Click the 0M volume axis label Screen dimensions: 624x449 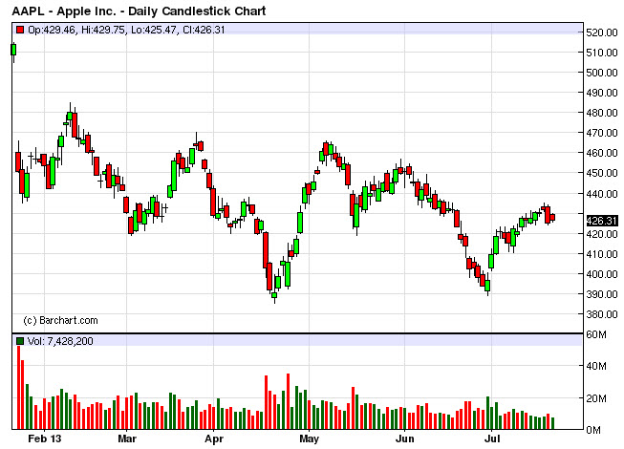click(x=593, y=430)
